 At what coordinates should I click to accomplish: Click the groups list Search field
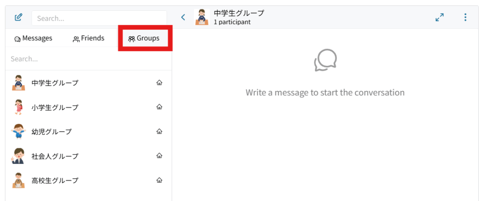tap(88, 59)
